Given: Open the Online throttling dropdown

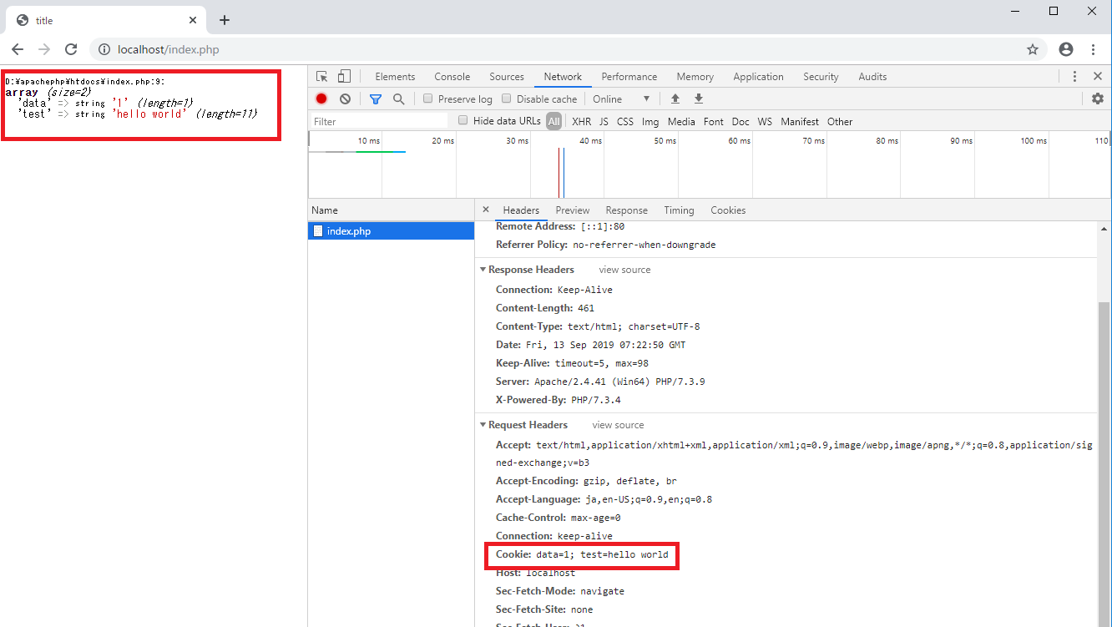Looking at the screenshot, I should [621, 99].
